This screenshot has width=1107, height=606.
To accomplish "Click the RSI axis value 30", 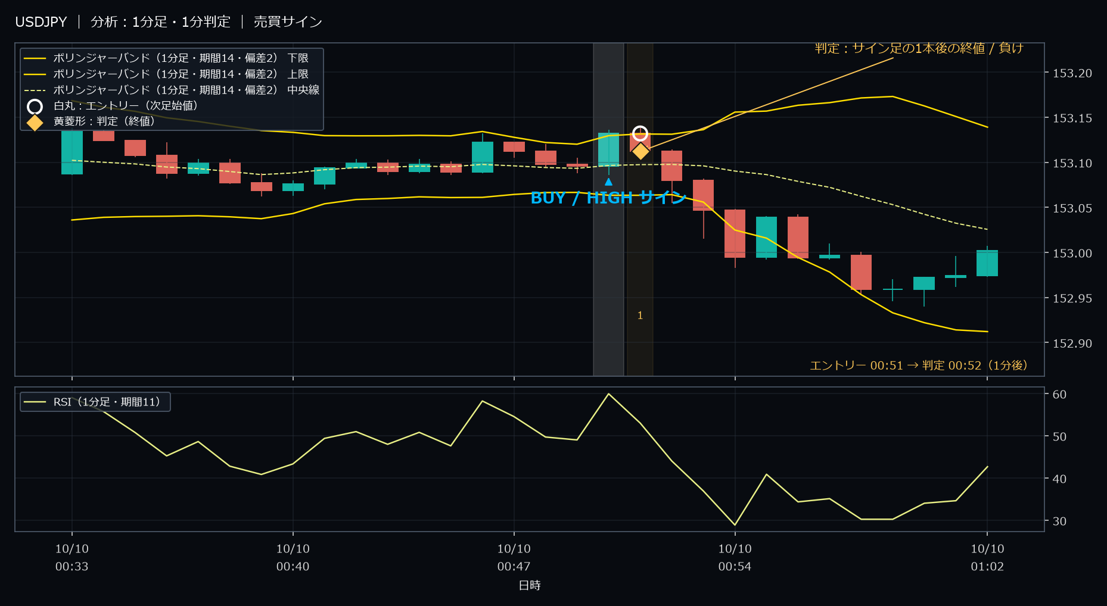I will coord(1059,521).
